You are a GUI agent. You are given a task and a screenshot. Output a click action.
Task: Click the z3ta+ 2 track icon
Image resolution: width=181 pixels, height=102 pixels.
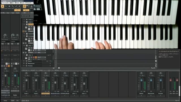(27, 55)
